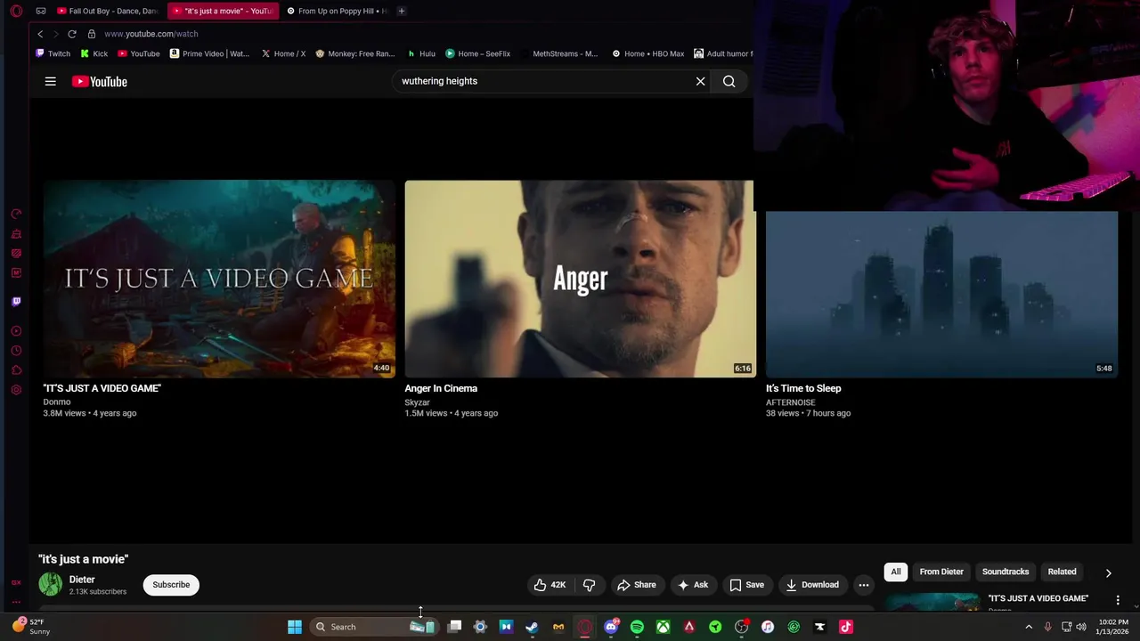
Task: Open Discord from the taskbar
Action: (611, 627)
